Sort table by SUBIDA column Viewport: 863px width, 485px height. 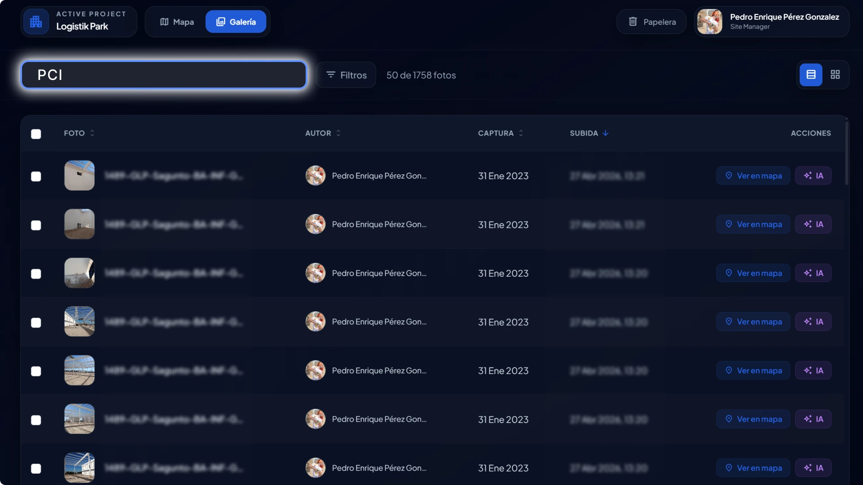point(589,133)
